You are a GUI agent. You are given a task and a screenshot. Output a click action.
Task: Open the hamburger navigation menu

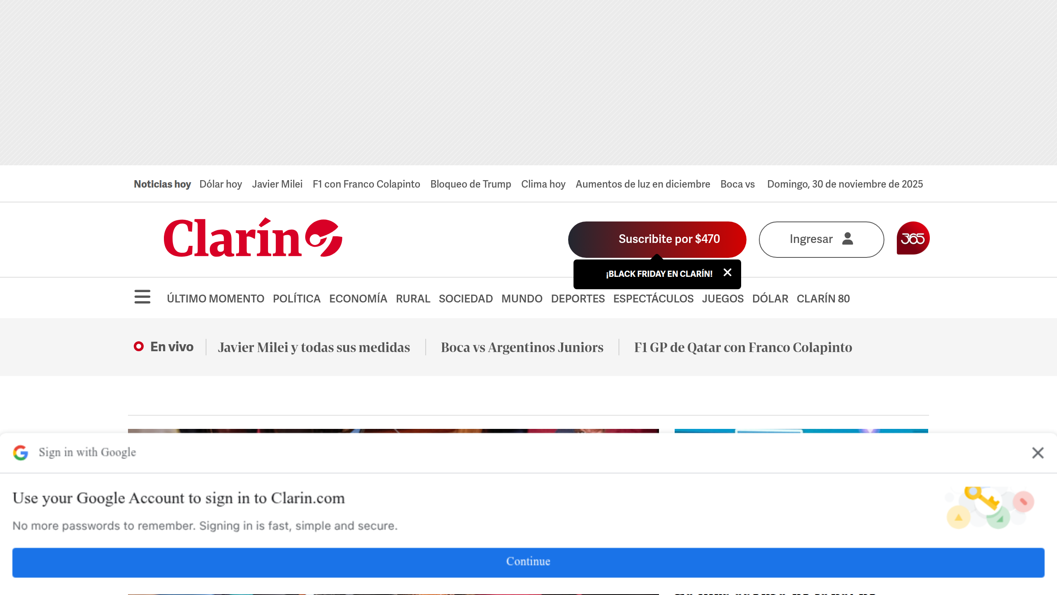coord(142,297)
